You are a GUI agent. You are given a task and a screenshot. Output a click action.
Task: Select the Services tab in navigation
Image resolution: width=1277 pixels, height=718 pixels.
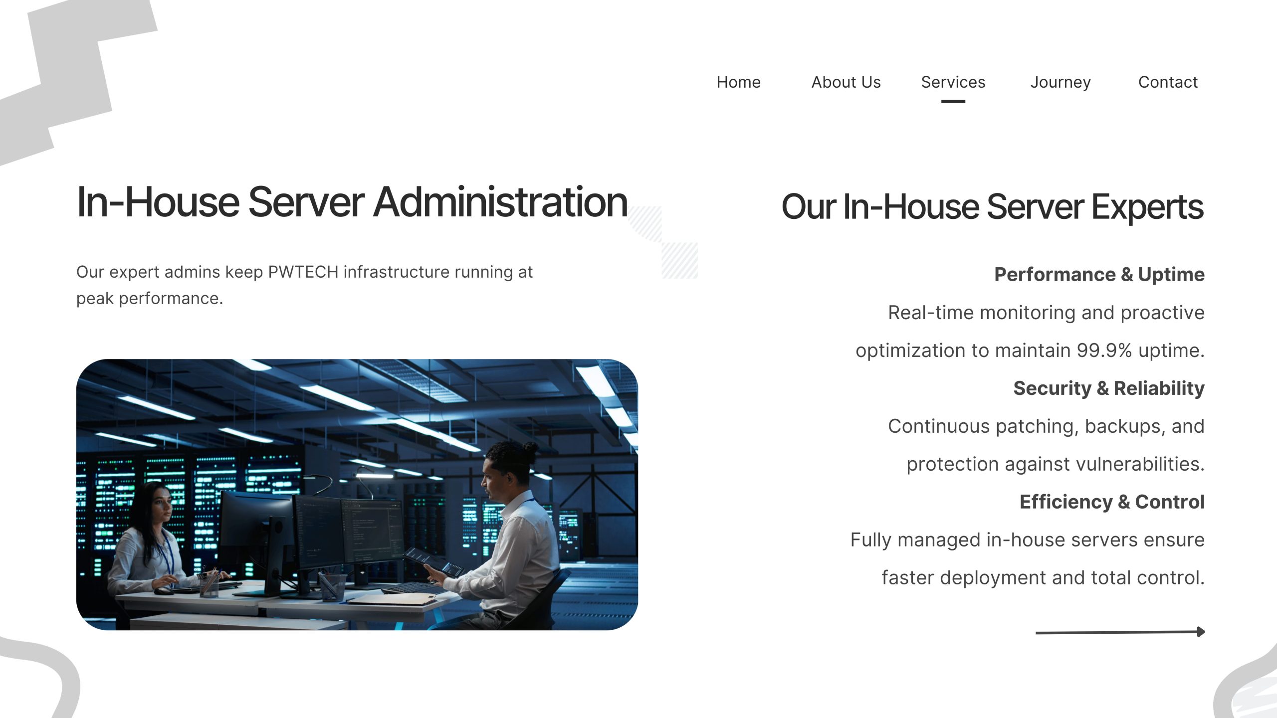953,82
